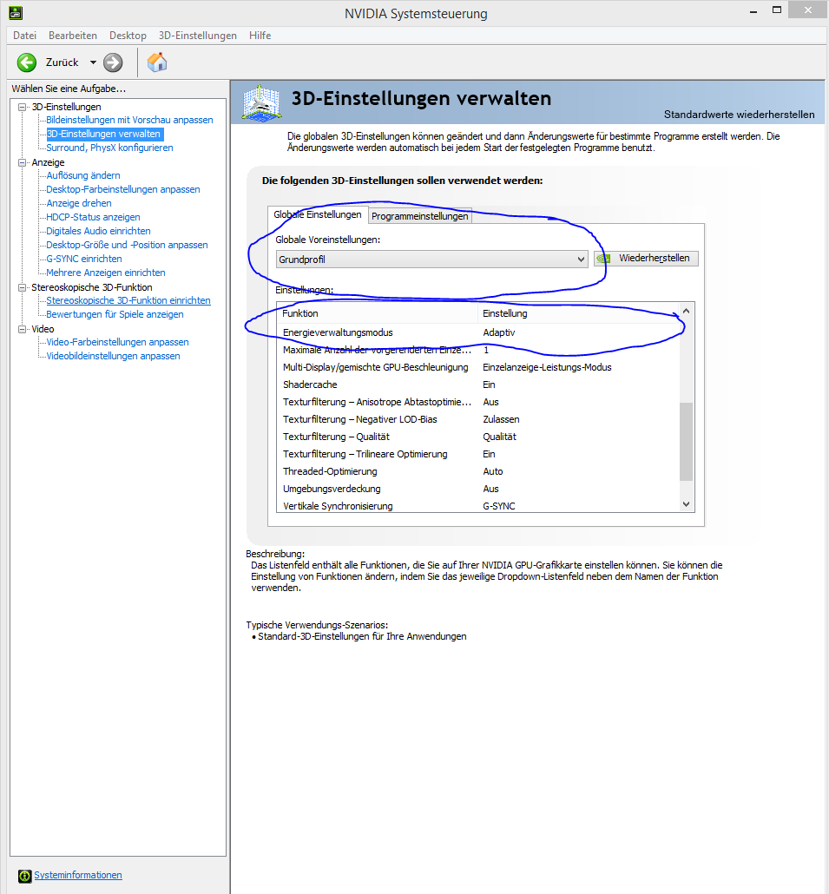Image resolution: width=829 pixels, height=894 pixels.
Task: Open Bildeinstellungen mit Vorschau anpassen
Action: click(129, 120)
